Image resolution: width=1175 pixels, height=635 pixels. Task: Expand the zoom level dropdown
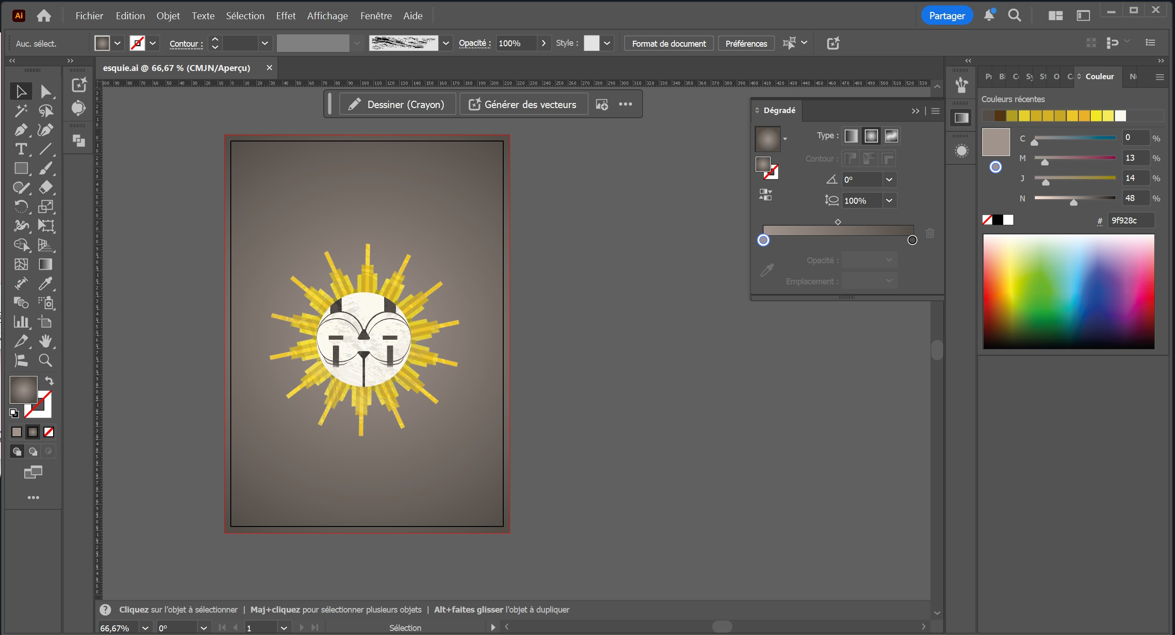point(145,628)
